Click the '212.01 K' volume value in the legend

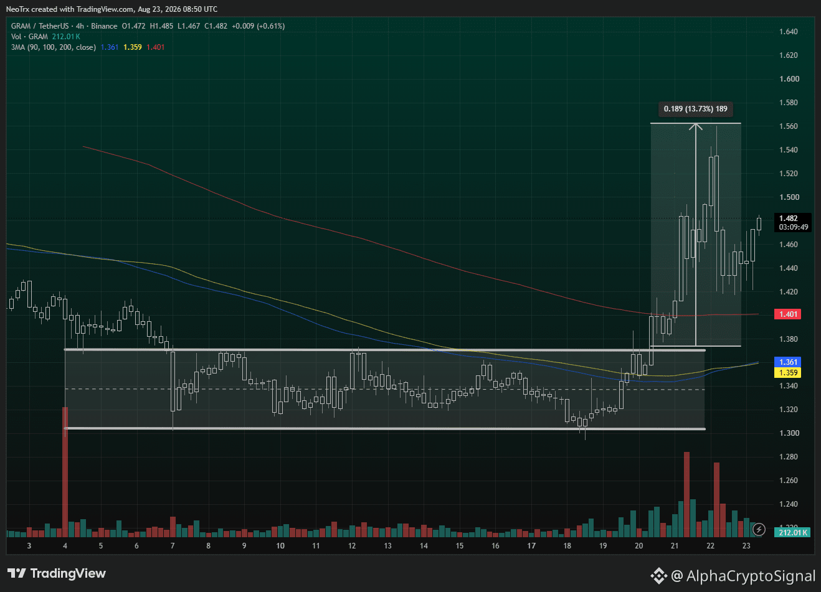pos(66,37)
